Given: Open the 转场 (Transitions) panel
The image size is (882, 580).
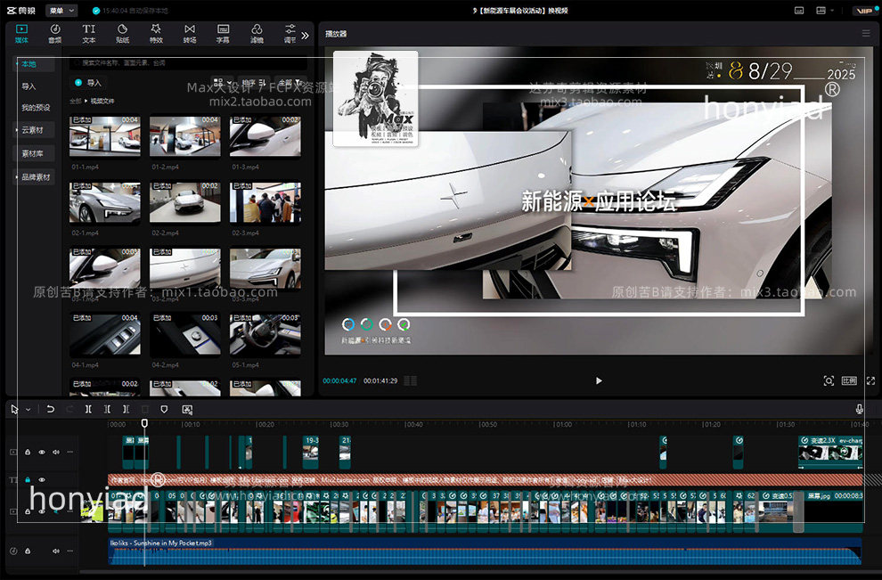Looking at the screenshot, I should coord(190,34).
